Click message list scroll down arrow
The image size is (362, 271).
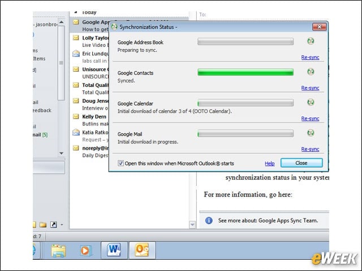click(192, 225)
